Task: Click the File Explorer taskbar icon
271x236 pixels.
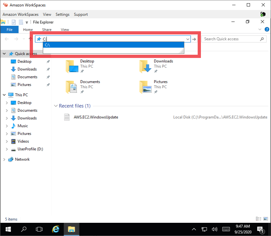Action: point(71,229)
